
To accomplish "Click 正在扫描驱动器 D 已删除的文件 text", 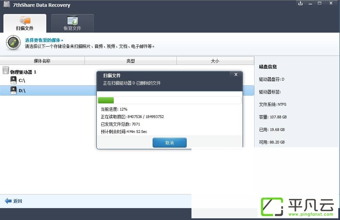I will pos(132,83).
